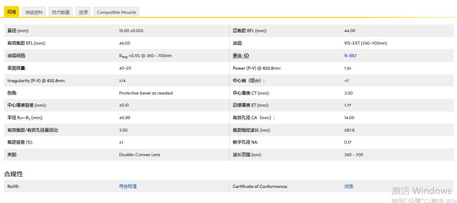Click the 合规性 section heading
The width and height of the screenshot is (457, 203).
[x=13, y=174]
